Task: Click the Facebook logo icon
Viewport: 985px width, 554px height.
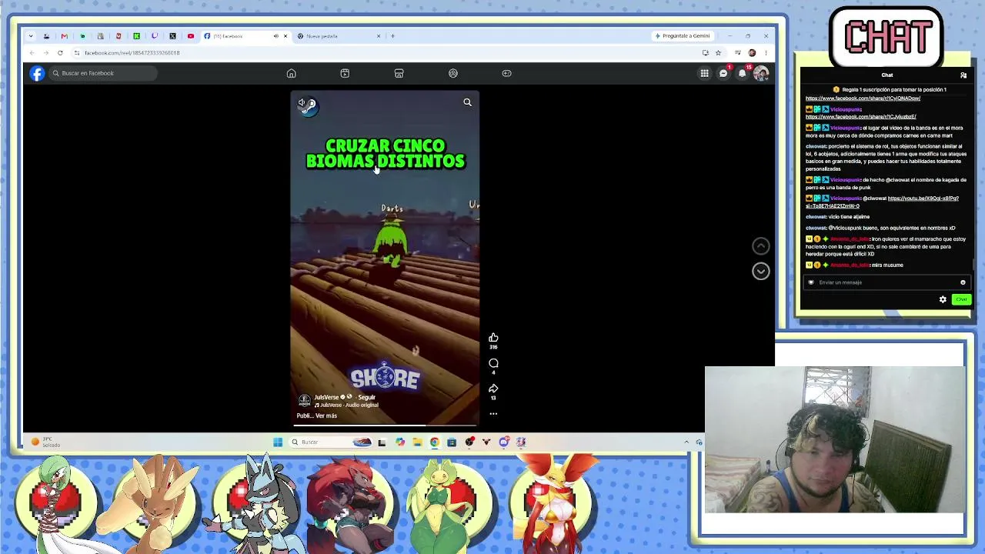Action: tap(37, 73)
